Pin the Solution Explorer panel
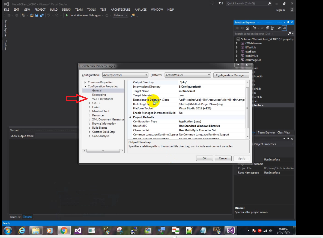The height and width of the screenshot is (238, 323). pos(288,22)
